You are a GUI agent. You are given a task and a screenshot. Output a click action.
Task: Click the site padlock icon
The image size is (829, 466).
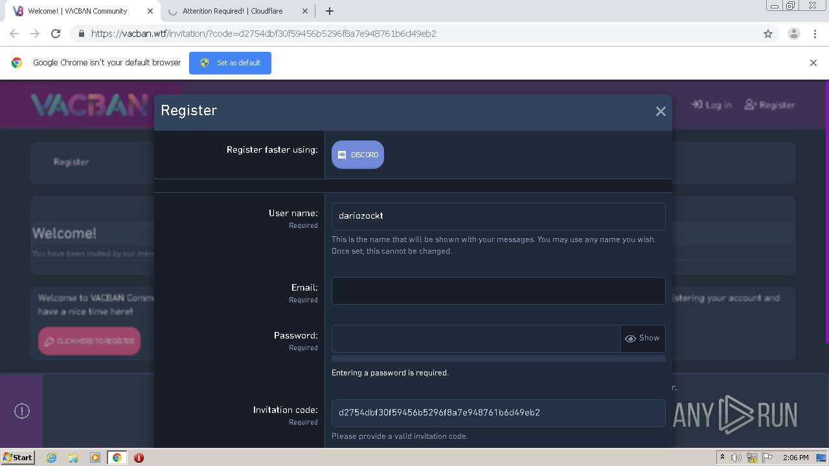pyautogui.click(x=81, y=34)
